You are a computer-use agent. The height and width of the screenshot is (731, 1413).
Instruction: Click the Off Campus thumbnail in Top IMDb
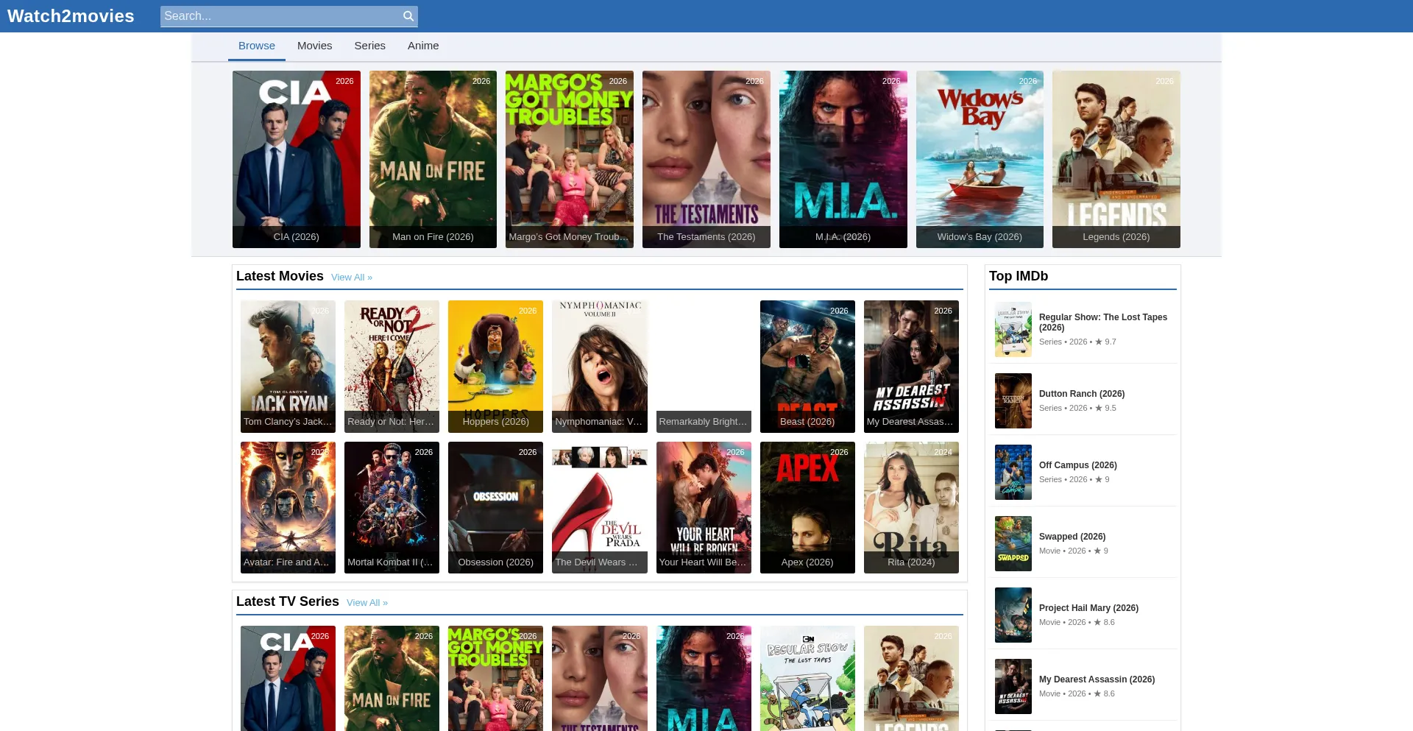(1013, 472)
